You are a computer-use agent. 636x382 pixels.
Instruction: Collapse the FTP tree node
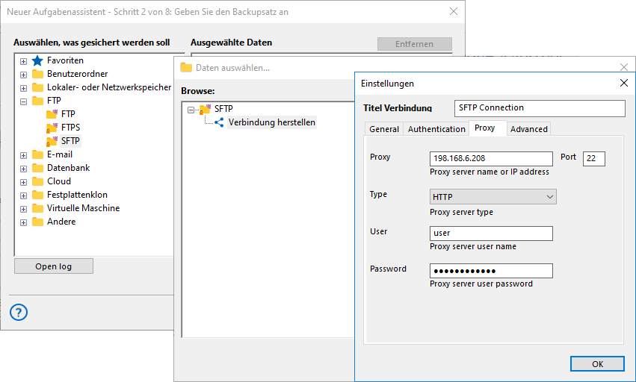coord(24,101)
